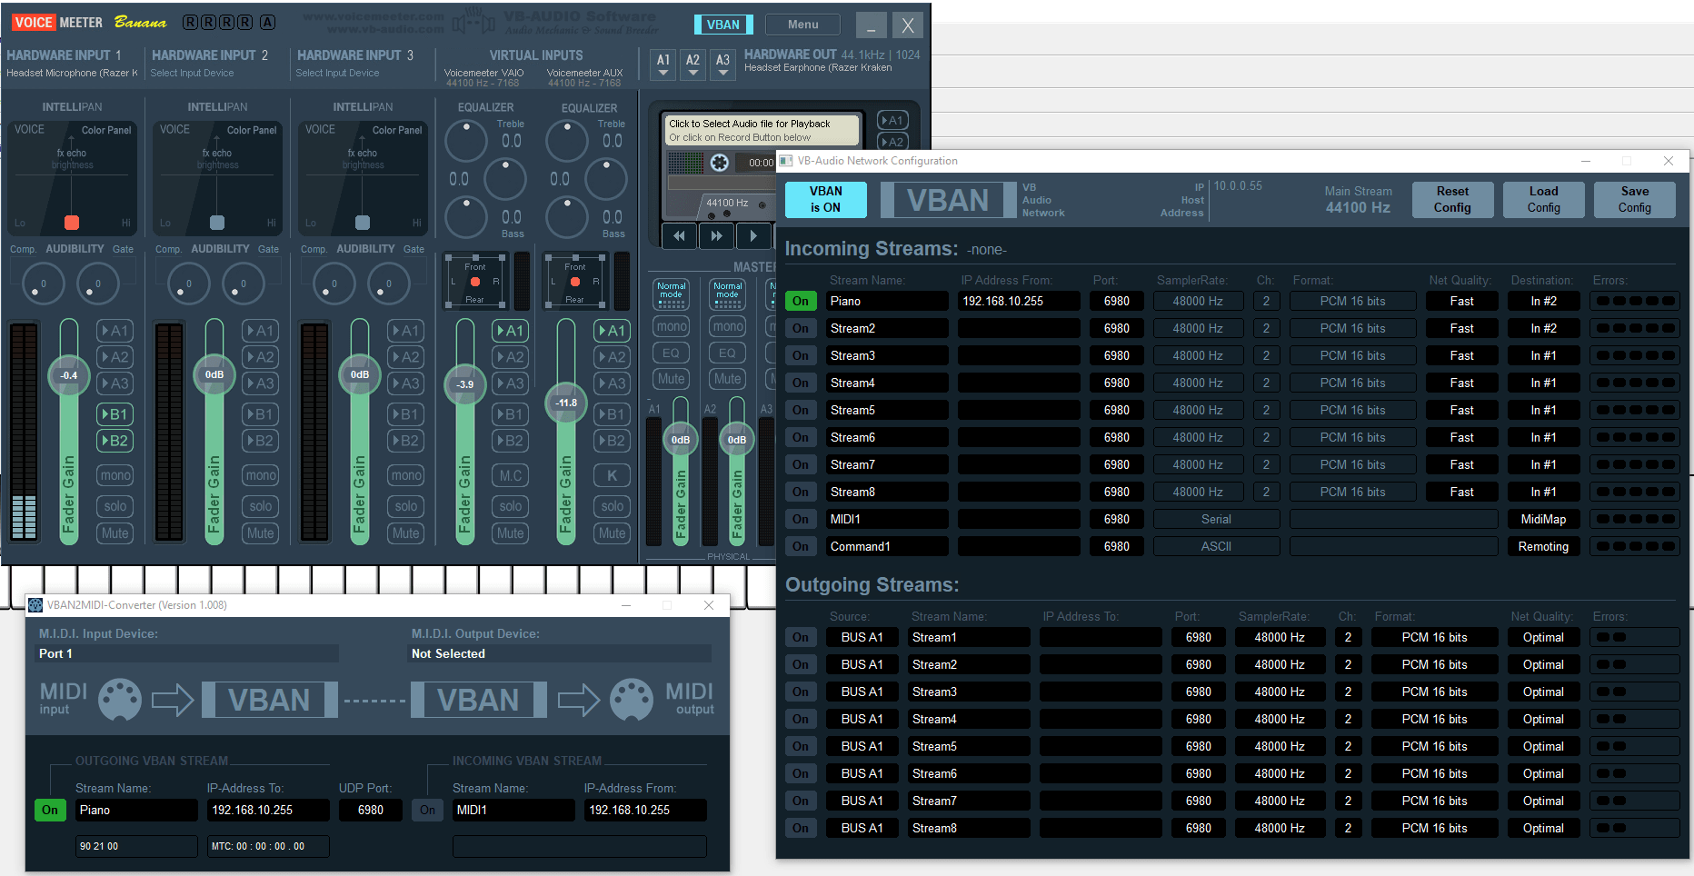This screenshot has height=876, width=1694.
Task: Click the incoming VBAN logo in MIDI converter
Action: click(x=479, y=700)
